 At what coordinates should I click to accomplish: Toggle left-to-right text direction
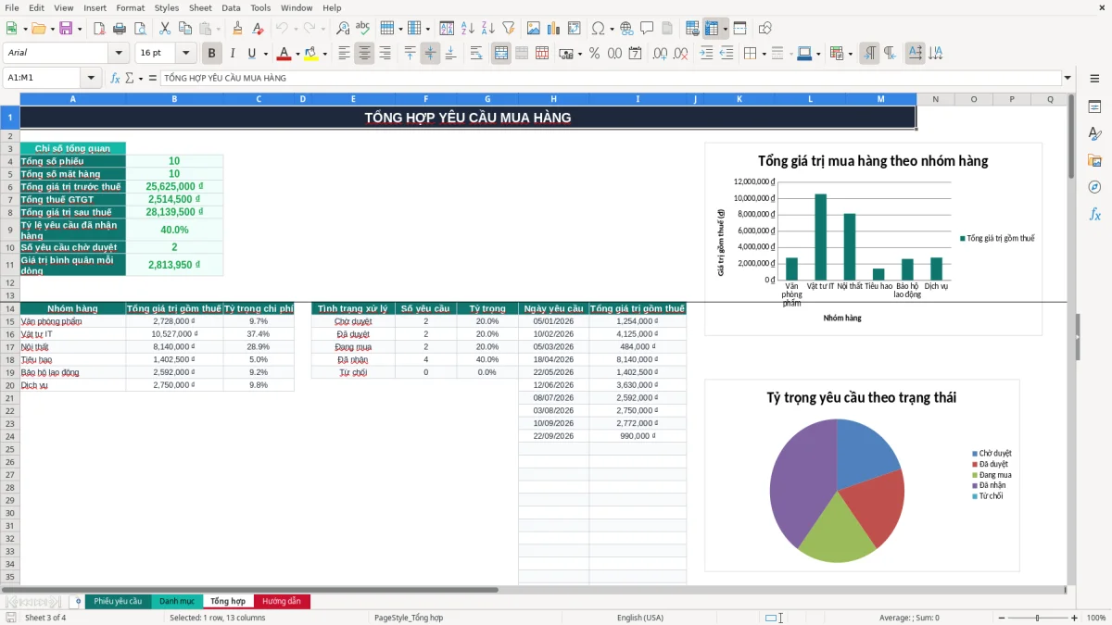869,54
